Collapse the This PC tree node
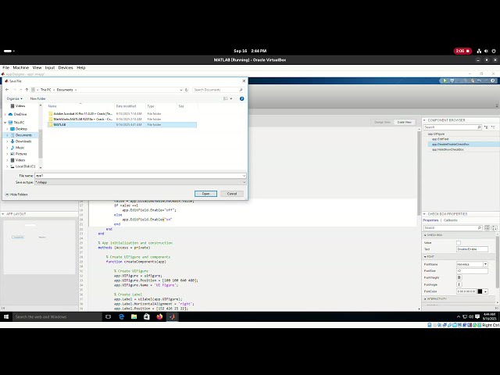 5,123
